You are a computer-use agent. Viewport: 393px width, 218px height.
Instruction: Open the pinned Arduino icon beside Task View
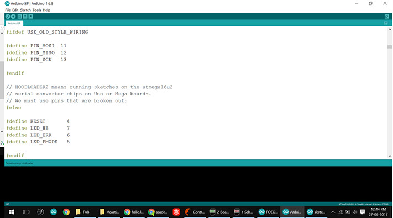click(x=54, y=212)
